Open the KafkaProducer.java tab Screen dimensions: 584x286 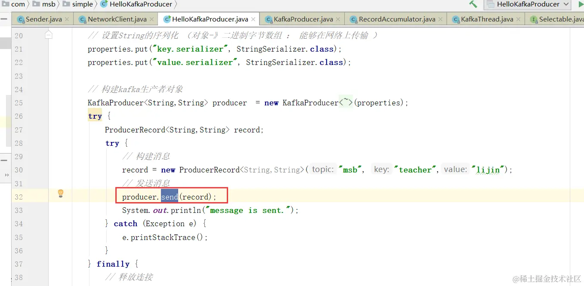(303, 19)
